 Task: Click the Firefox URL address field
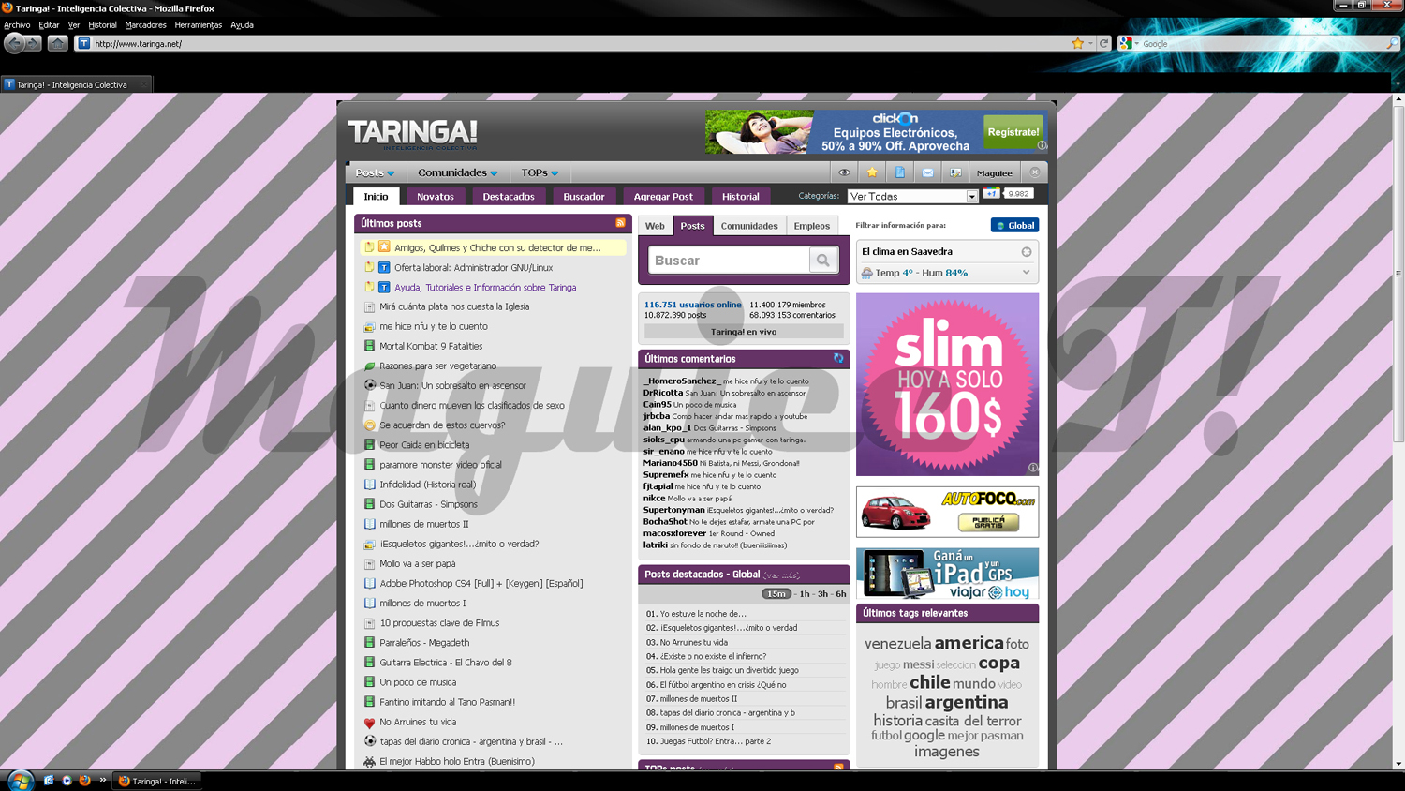click(x=581, y=43)
